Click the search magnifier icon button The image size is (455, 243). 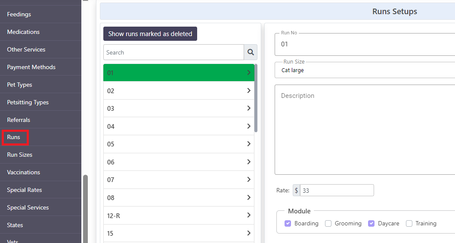[251, 52]
